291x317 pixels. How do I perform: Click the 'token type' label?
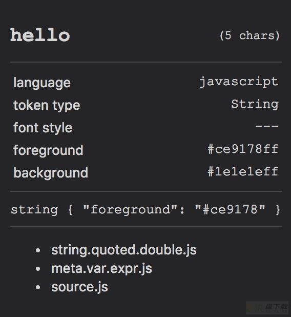[x=47, y=106]
